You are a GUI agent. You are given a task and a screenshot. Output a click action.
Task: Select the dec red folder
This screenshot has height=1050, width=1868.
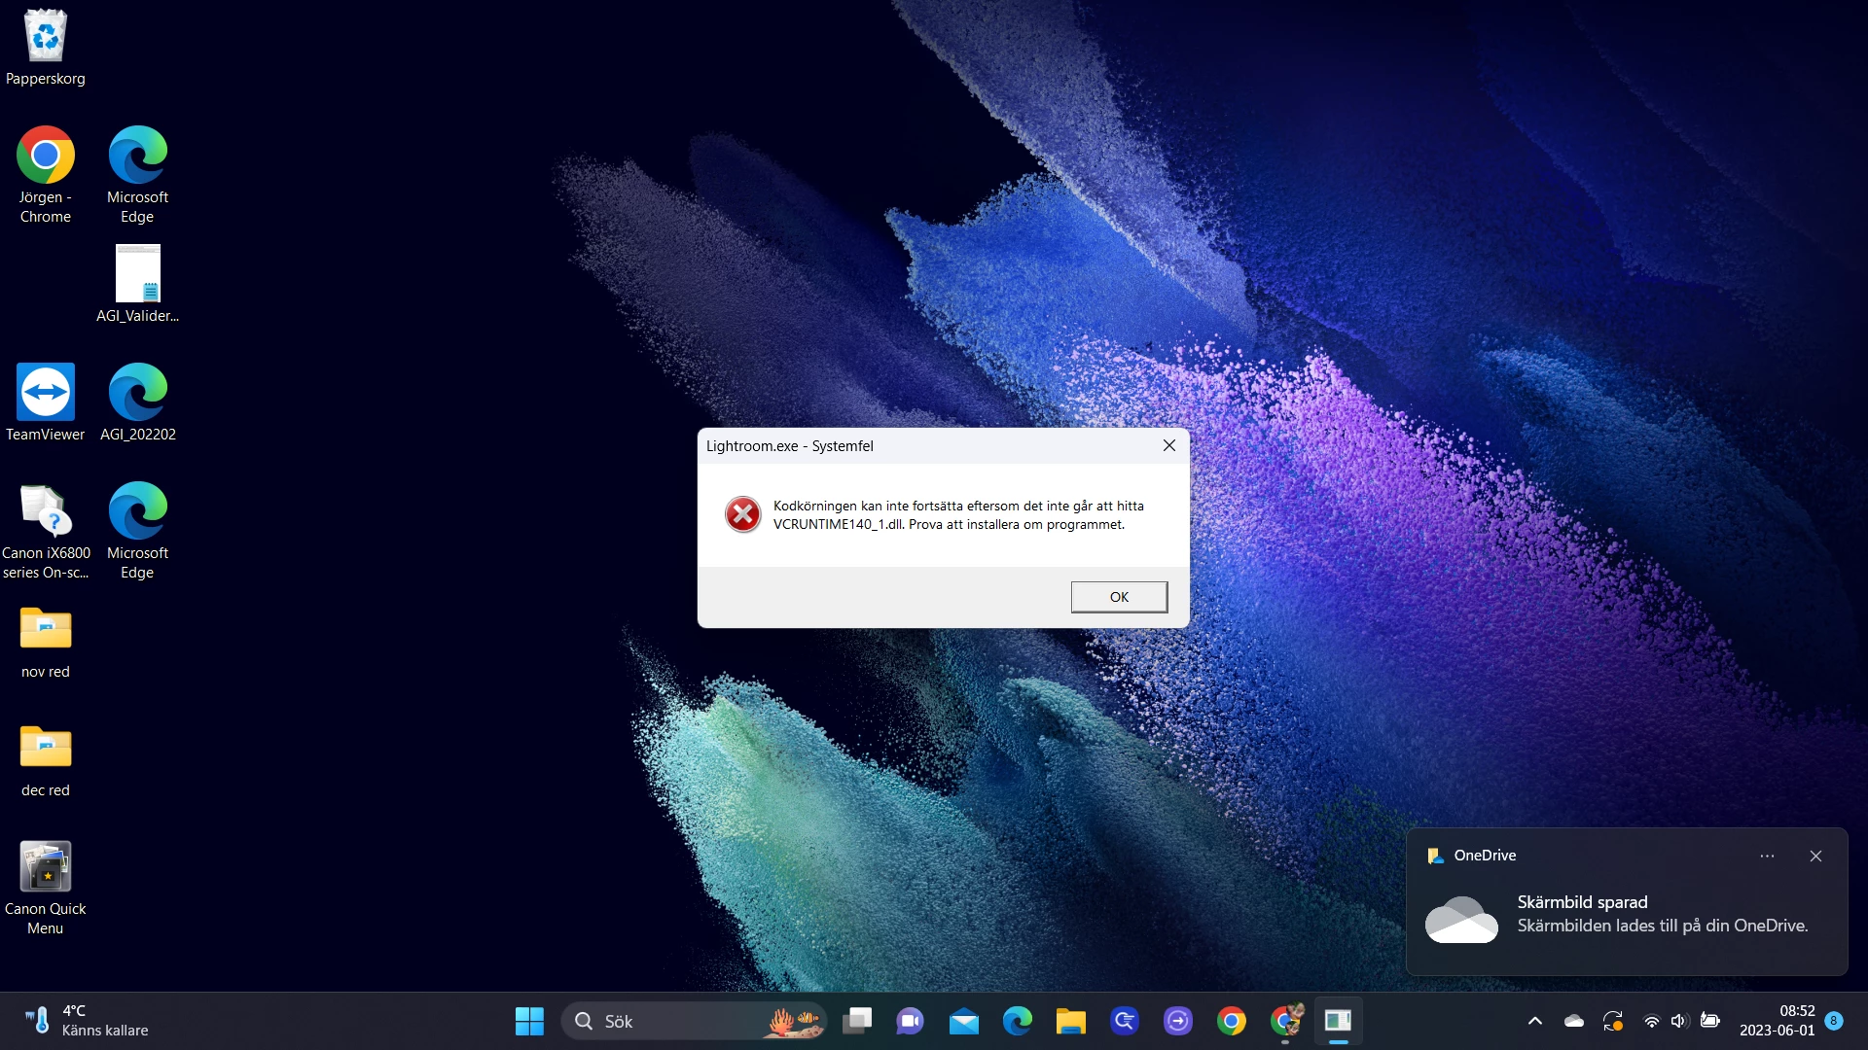click(x=45, y=749)
